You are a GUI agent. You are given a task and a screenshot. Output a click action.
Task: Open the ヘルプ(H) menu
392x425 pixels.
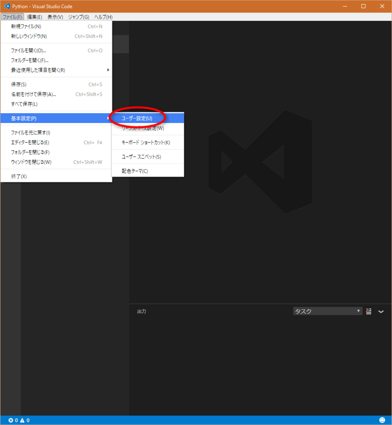coord(103,17)
